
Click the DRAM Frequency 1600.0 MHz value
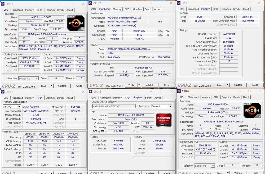(x=228, y=34)
